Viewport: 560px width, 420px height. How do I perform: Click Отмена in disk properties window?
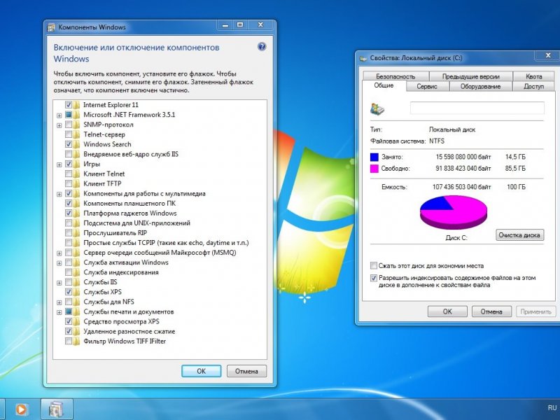pos(491,311)
